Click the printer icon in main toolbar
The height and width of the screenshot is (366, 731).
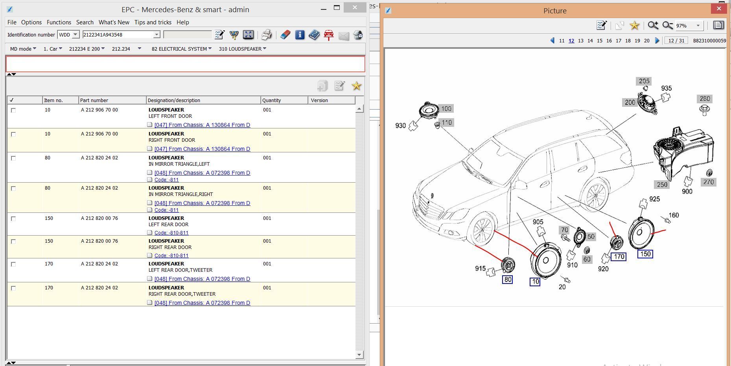(266, 35)
